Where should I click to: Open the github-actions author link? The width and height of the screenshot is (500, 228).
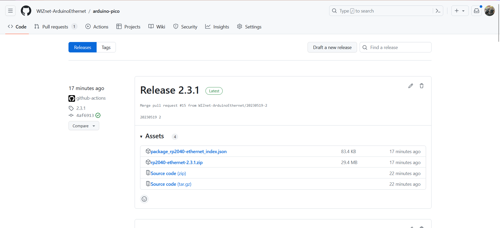91,98
